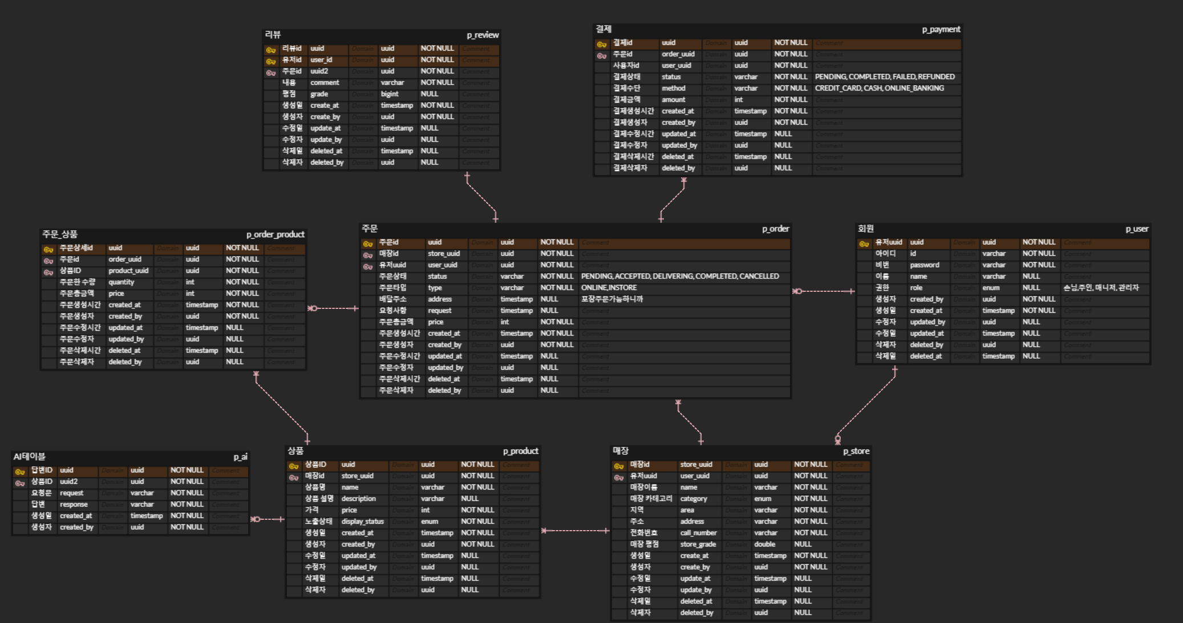This screenshot has height=623, width=1183.
Task: Click foreign key icon beside 유저uuid in p_store
Action: (x=618, y=477)
